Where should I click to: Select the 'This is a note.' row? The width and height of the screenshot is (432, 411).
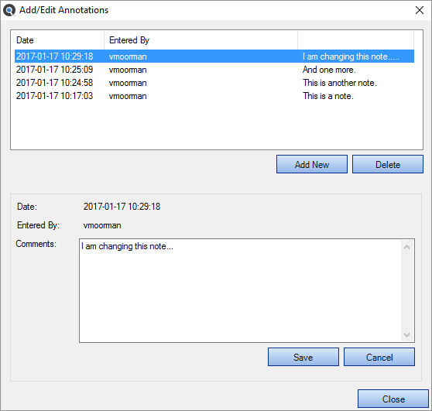214,96
